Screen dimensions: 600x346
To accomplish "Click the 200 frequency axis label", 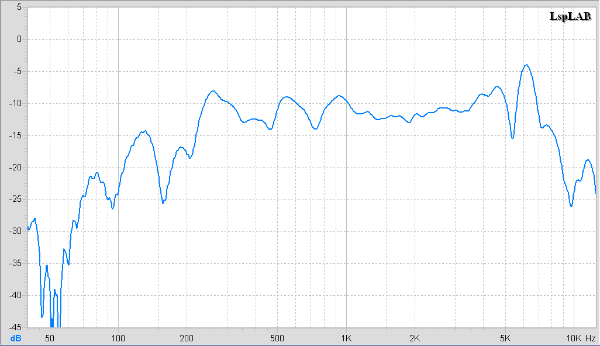I will pos(187,338).
